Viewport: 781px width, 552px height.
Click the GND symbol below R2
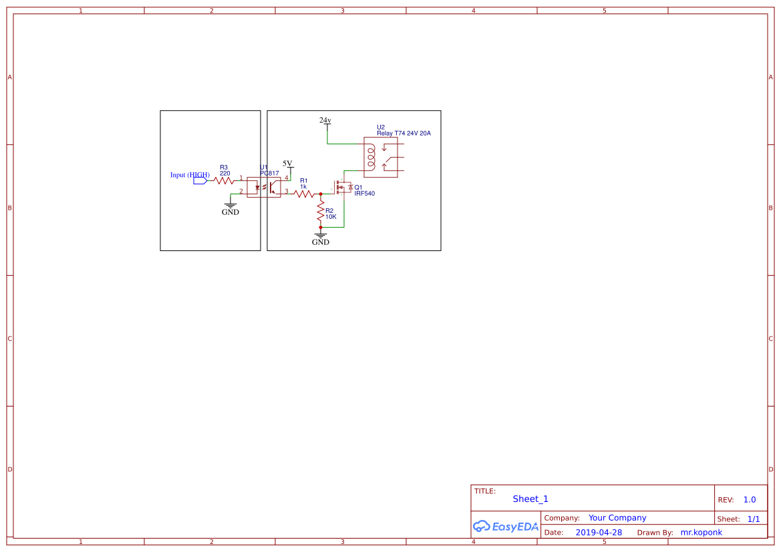click(320, 234)
